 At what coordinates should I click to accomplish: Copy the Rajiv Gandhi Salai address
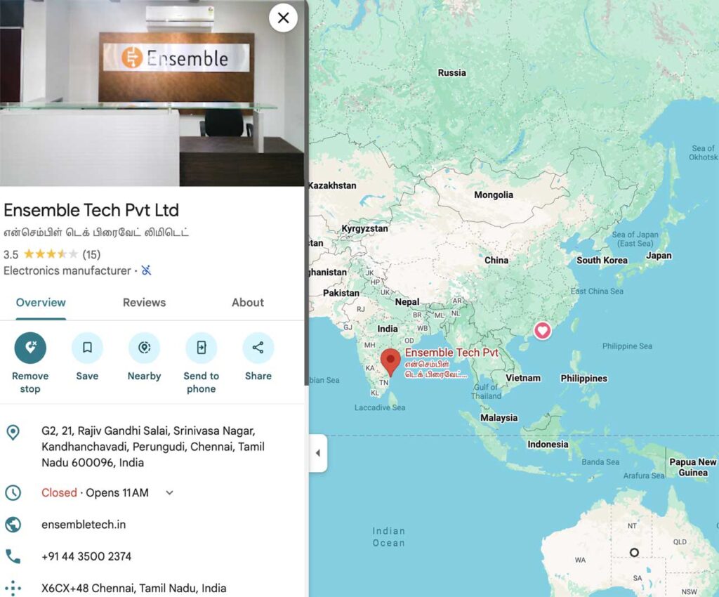tap(152, 447)
